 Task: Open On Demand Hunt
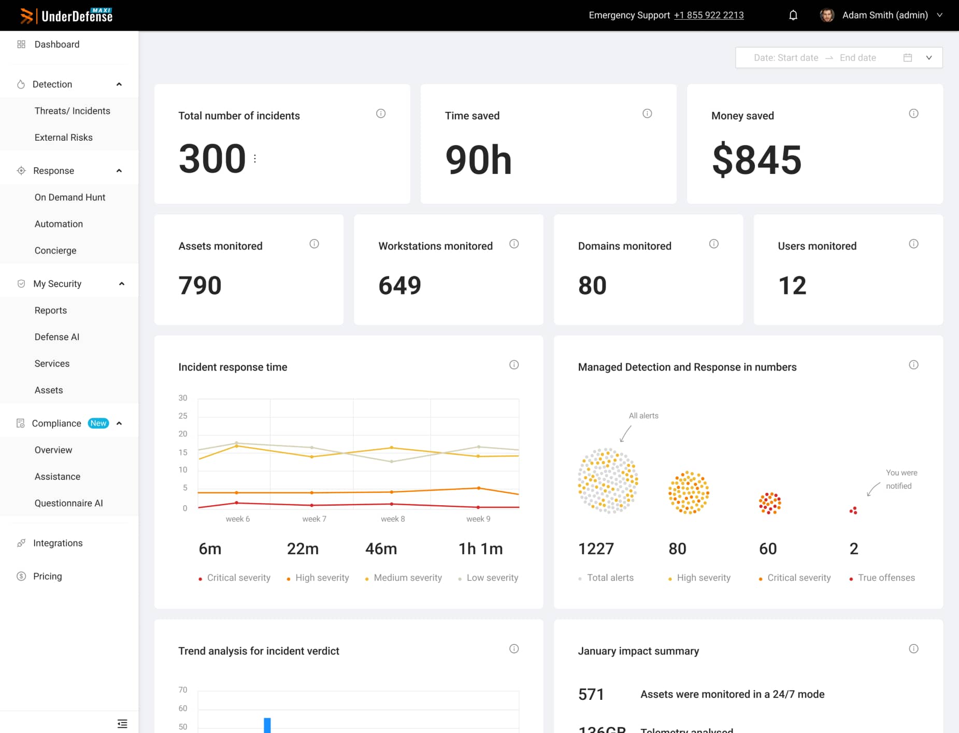(69, 197)
